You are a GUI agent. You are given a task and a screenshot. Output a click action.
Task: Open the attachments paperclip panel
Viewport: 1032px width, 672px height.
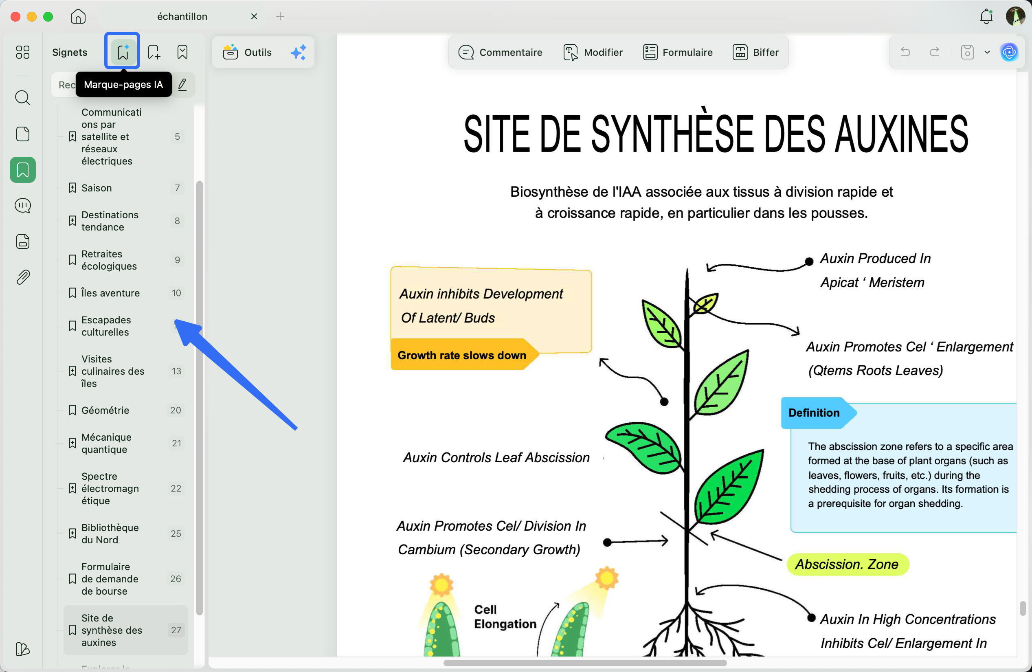(22, 277)
